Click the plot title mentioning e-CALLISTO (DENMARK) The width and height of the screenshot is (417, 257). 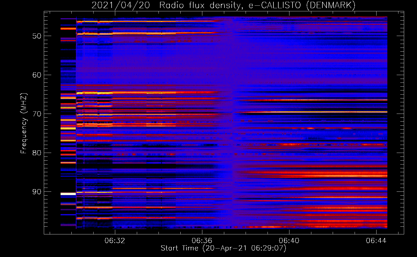pos(223,5)
